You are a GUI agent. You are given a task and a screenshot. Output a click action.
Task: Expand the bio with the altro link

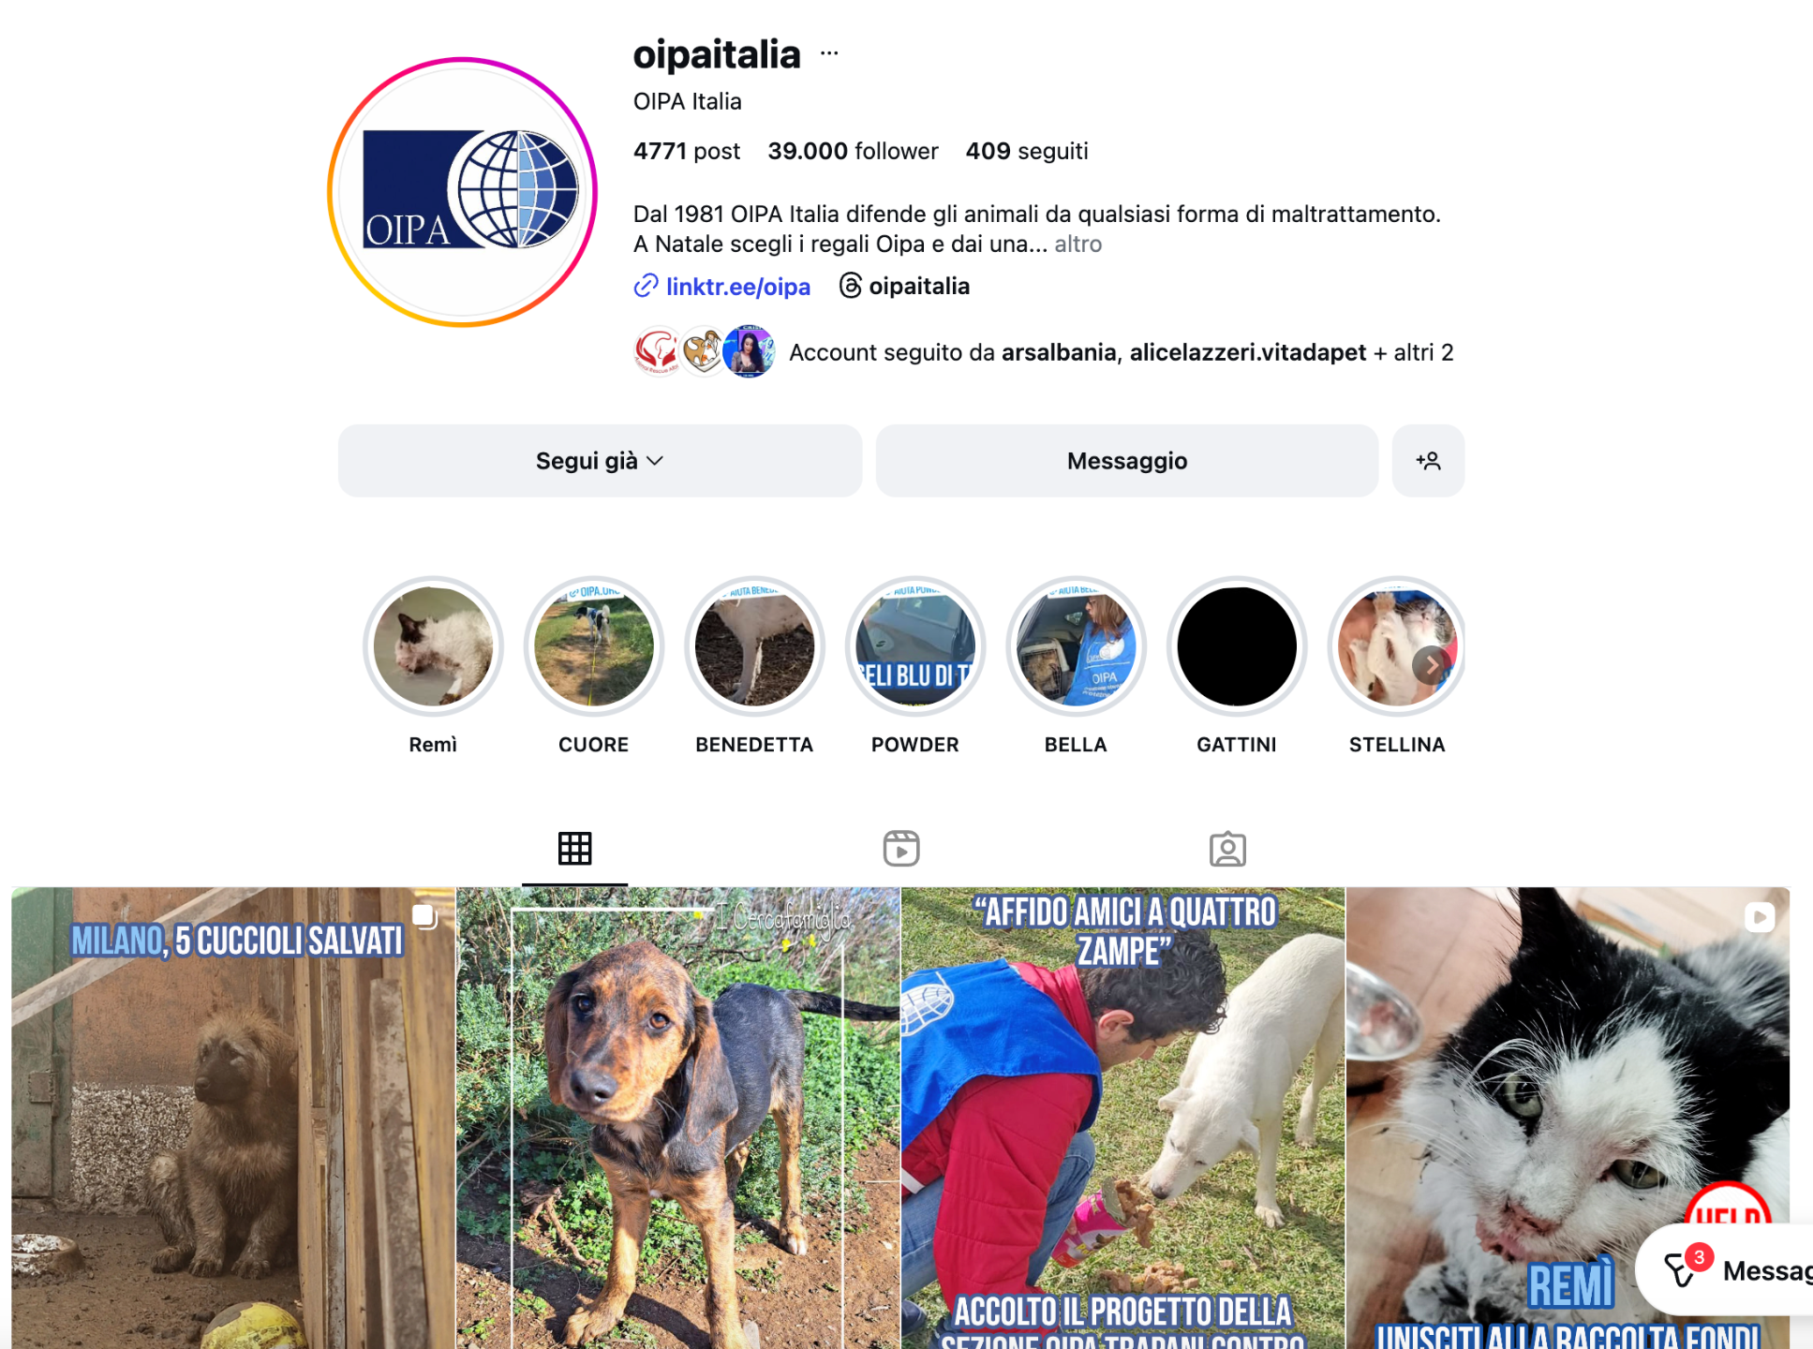(x=1077, y=244)
